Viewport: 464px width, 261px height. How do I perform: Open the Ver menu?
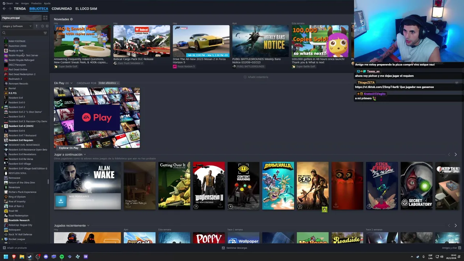tap(17, 3)
